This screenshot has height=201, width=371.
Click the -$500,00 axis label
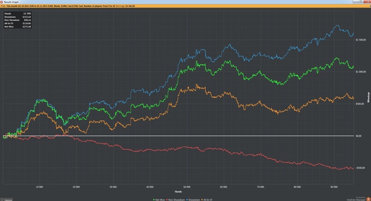click(x=360, y=168)
